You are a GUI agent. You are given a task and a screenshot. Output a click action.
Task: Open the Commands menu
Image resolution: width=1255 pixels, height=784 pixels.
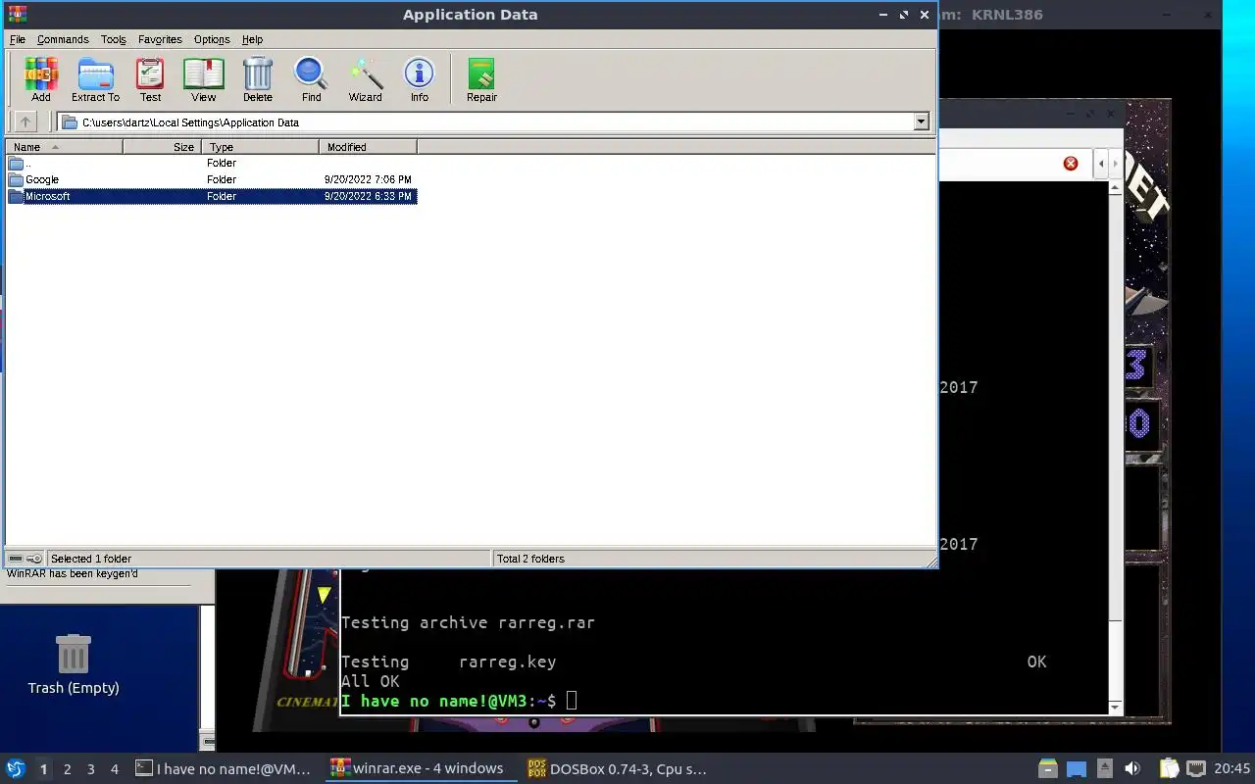pos(63,39)
